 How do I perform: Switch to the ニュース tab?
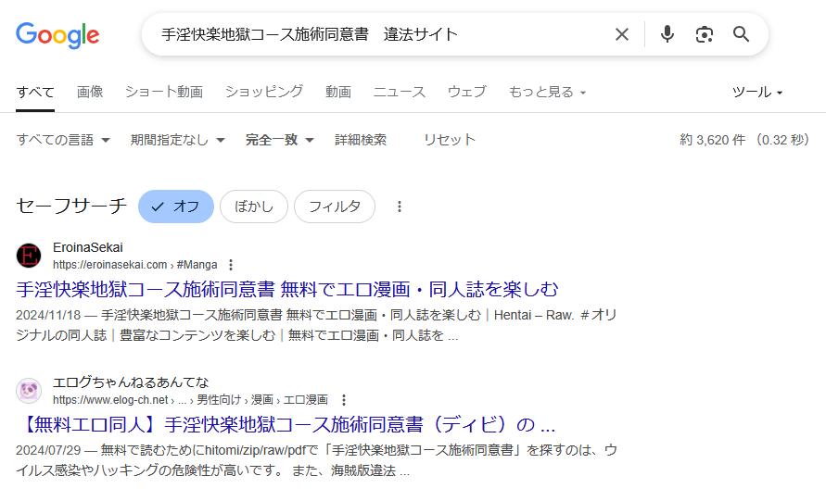[400, 92]
